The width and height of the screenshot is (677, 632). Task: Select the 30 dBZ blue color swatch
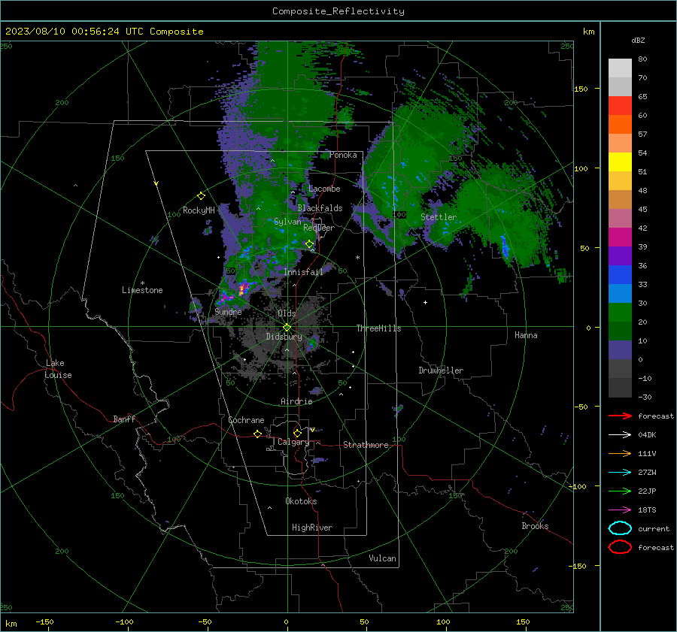(620, 293)
